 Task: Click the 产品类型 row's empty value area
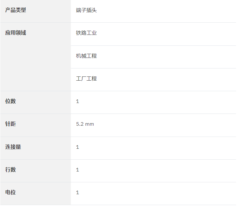(x=166, y=11)
